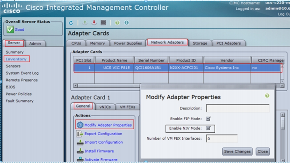Switch to the vNICs tab

coord(105,107)
